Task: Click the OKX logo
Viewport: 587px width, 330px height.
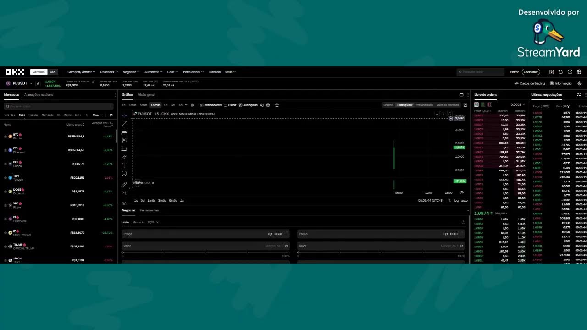Action: [x=15, y=72]
